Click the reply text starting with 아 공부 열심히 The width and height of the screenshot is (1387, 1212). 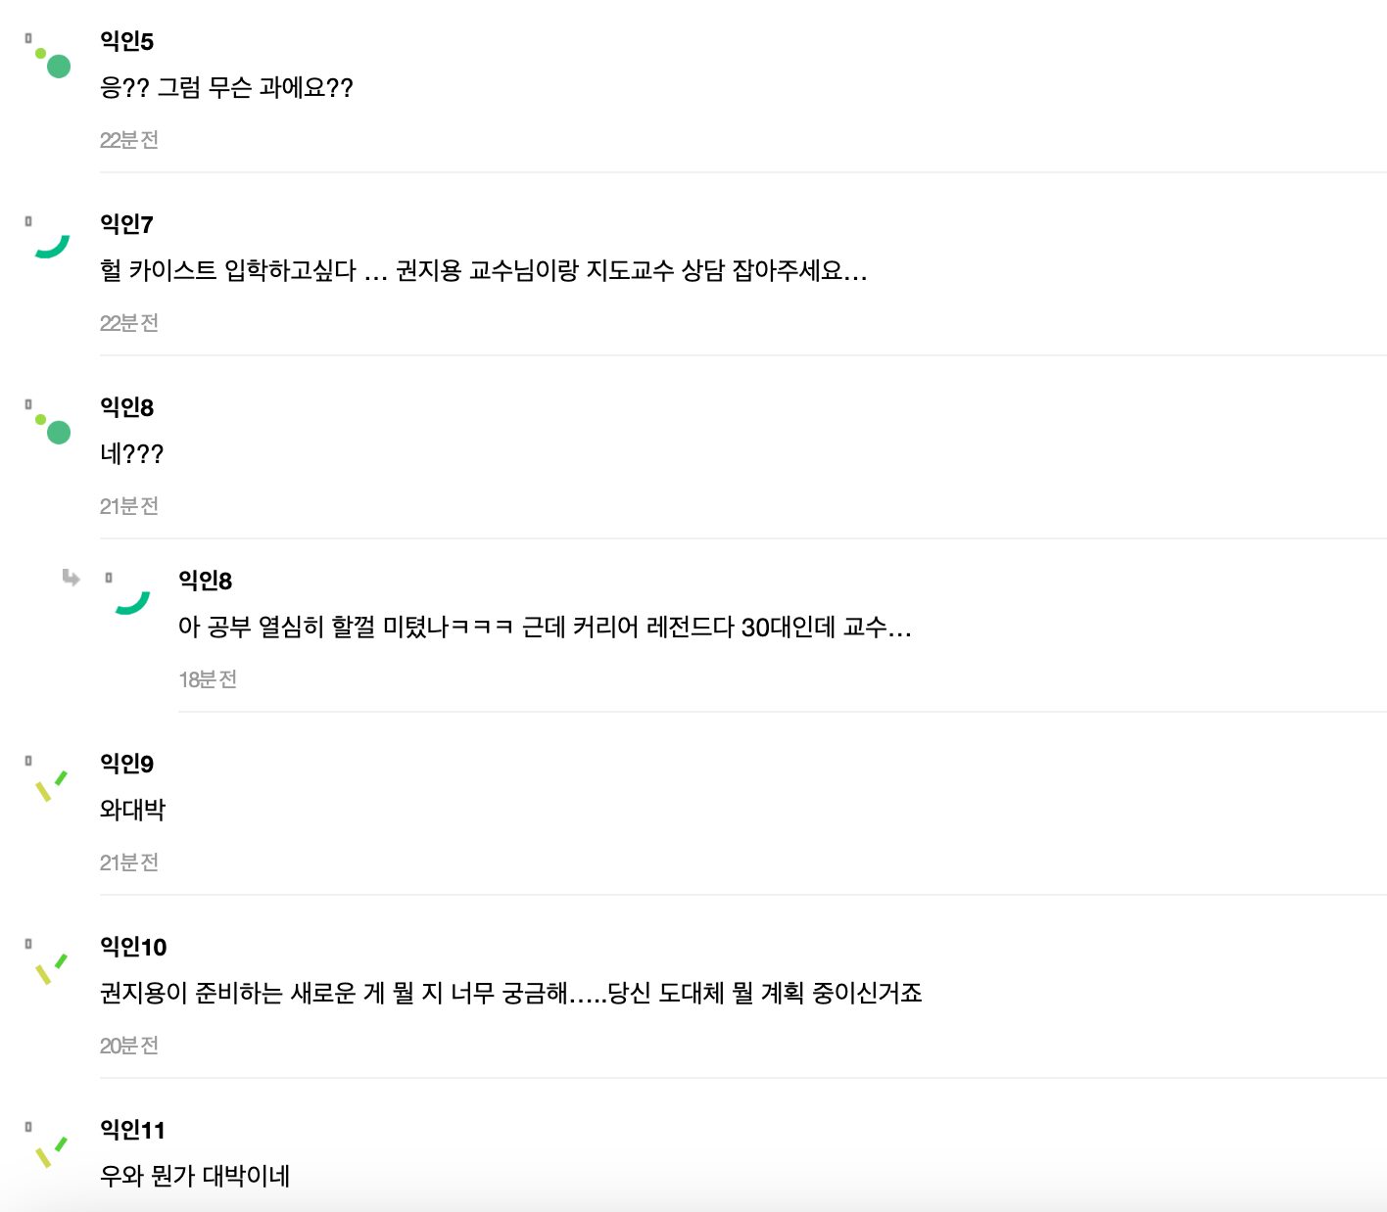pos(544,627)
